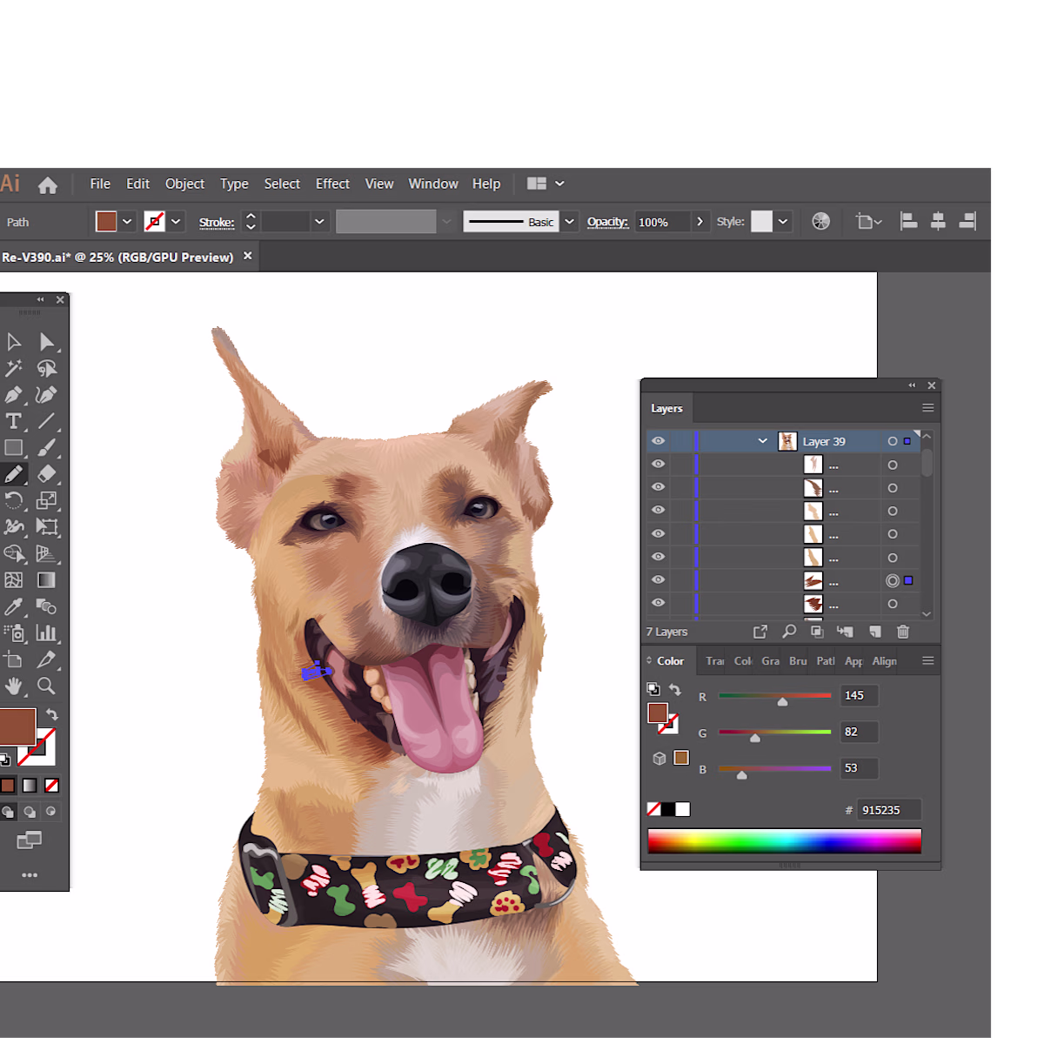This screenshot has height=1044, width=1044.
Task: Click the R channel slider
Action: click(775, 696)
